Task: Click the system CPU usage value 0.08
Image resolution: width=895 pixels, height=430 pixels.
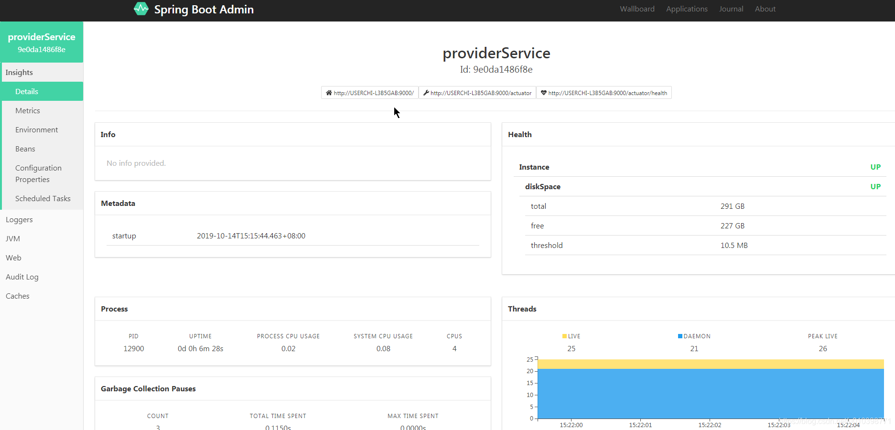Action: [x=383, y=348]
